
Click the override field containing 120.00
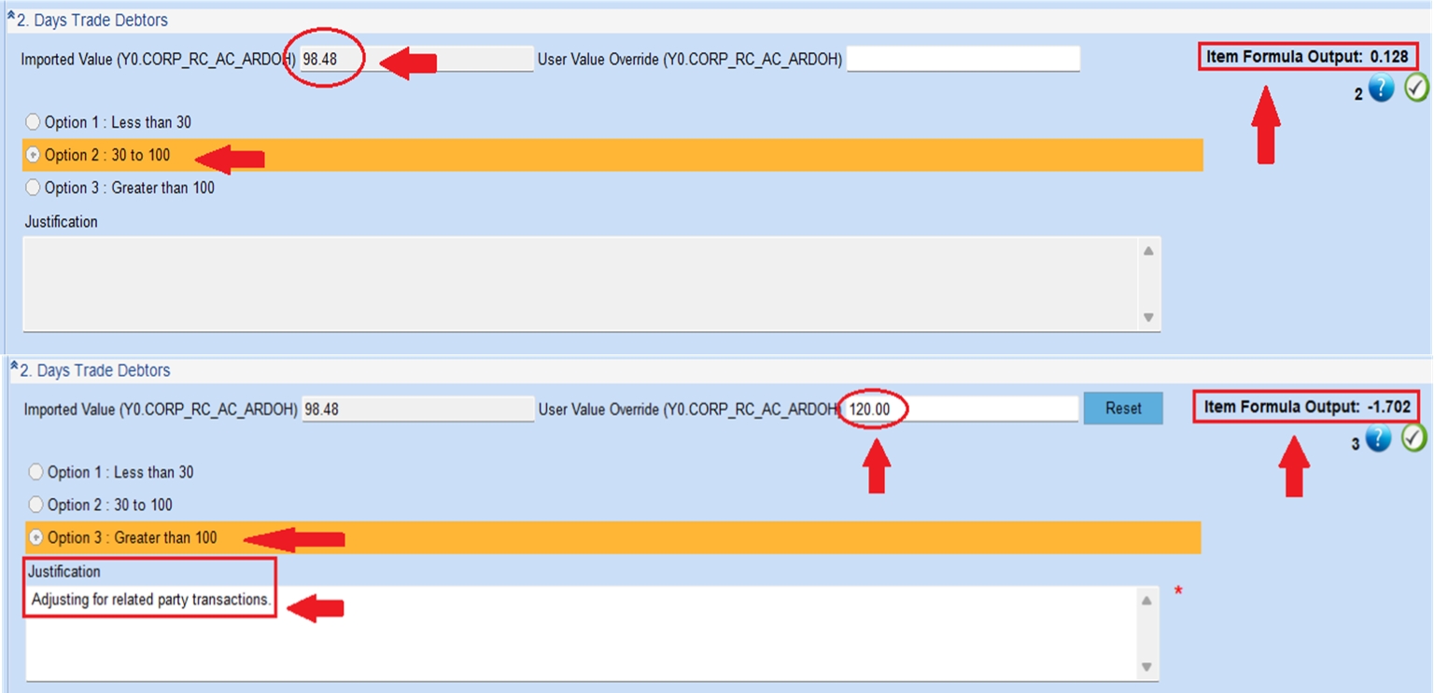(x=962, y=409)
